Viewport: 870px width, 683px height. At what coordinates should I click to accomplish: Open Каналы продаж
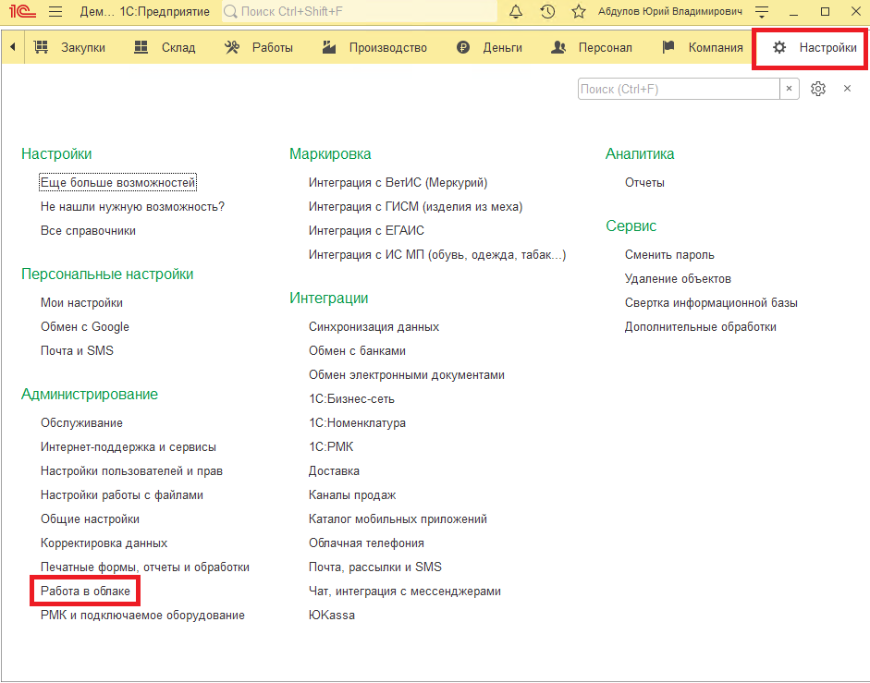point(352,494)
